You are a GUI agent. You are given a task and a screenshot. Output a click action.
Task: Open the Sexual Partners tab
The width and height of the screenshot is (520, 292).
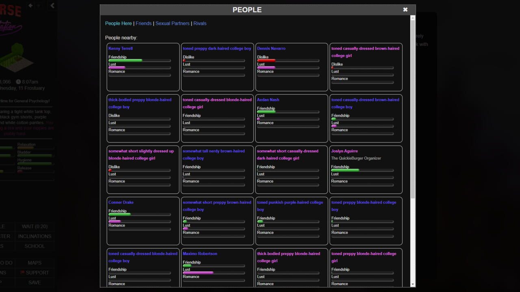click(x=172, y=24)
